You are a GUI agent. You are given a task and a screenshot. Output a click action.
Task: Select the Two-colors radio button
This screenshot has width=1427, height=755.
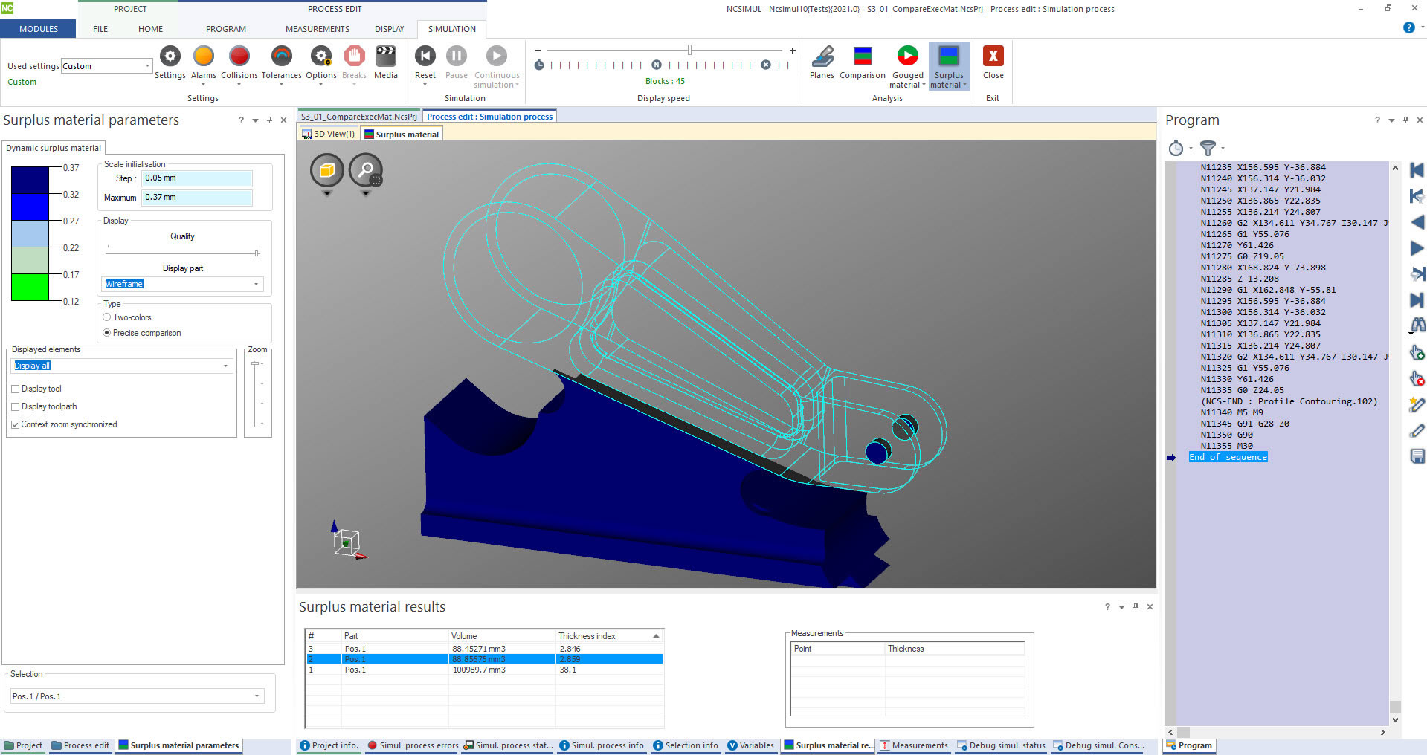[x=107, y=317]
